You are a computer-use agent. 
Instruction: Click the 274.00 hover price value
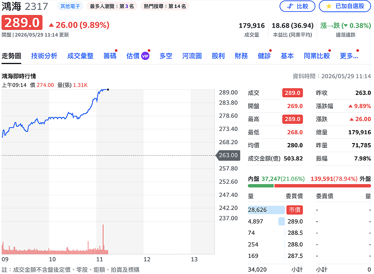(45, 85)
